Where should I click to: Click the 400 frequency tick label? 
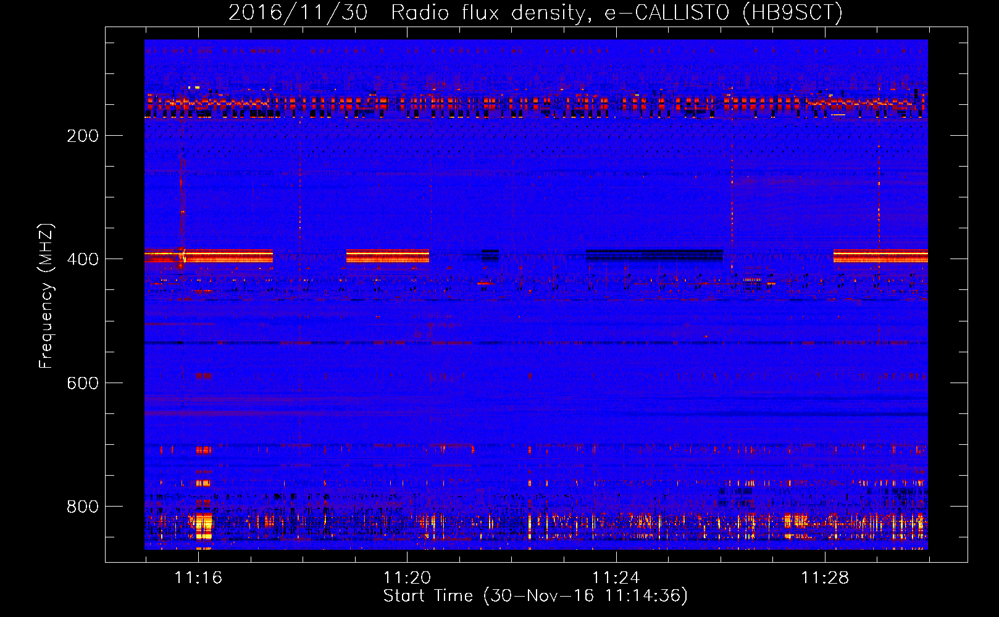83,259
